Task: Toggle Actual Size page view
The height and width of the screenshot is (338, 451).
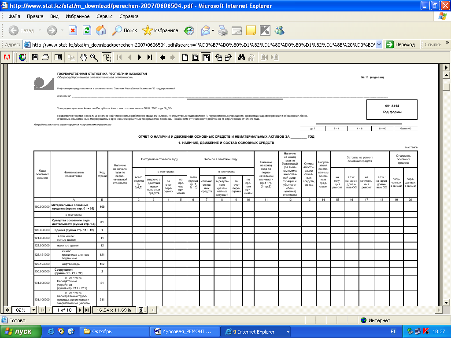Action: (185, 57)
